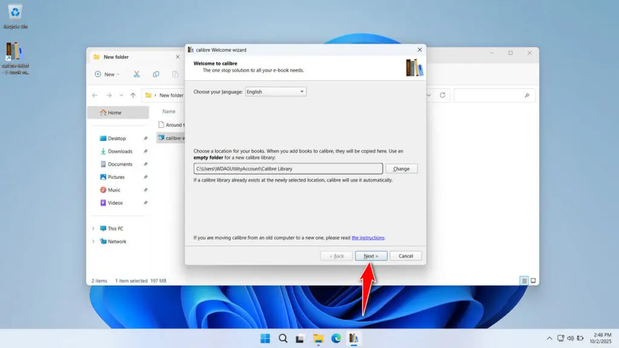Click Change to pick library location
Image resolution: width=619 pixels, height=348 pixels.
(401, 169)
